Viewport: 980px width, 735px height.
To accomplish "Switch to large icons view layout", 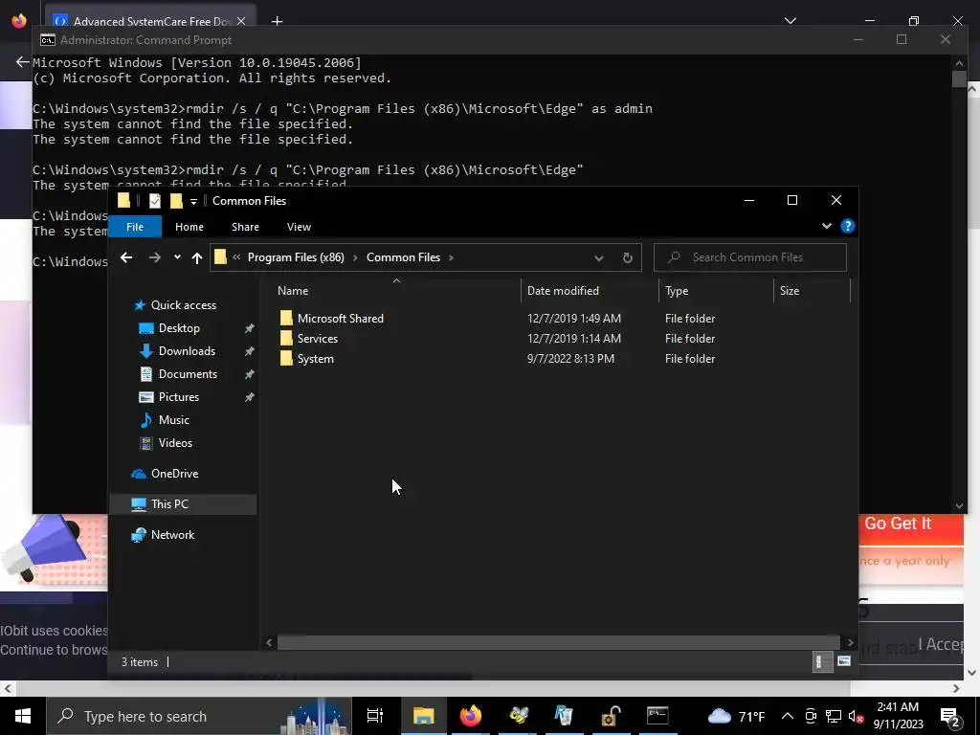I will 844,661.
